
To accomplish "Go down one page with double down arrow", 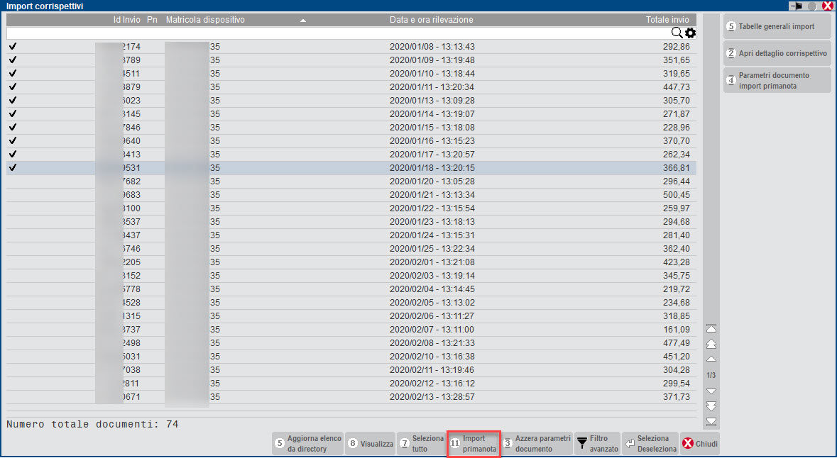I will point(711,406).
